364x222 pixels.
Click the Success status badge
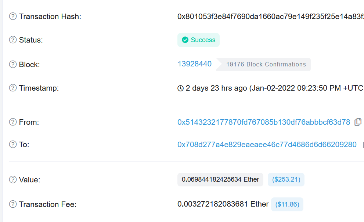point(198,40)
